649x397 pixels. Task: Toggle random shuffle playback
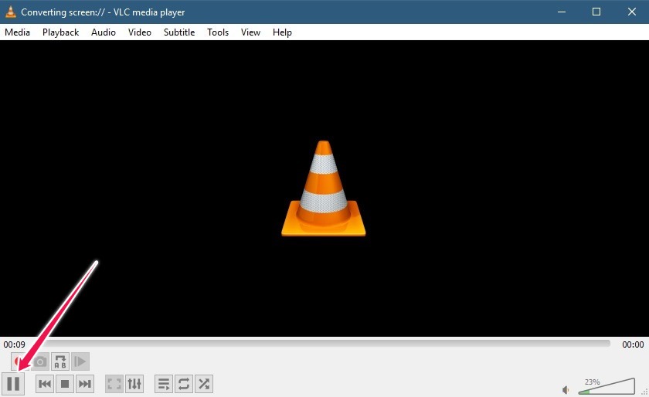204,384
